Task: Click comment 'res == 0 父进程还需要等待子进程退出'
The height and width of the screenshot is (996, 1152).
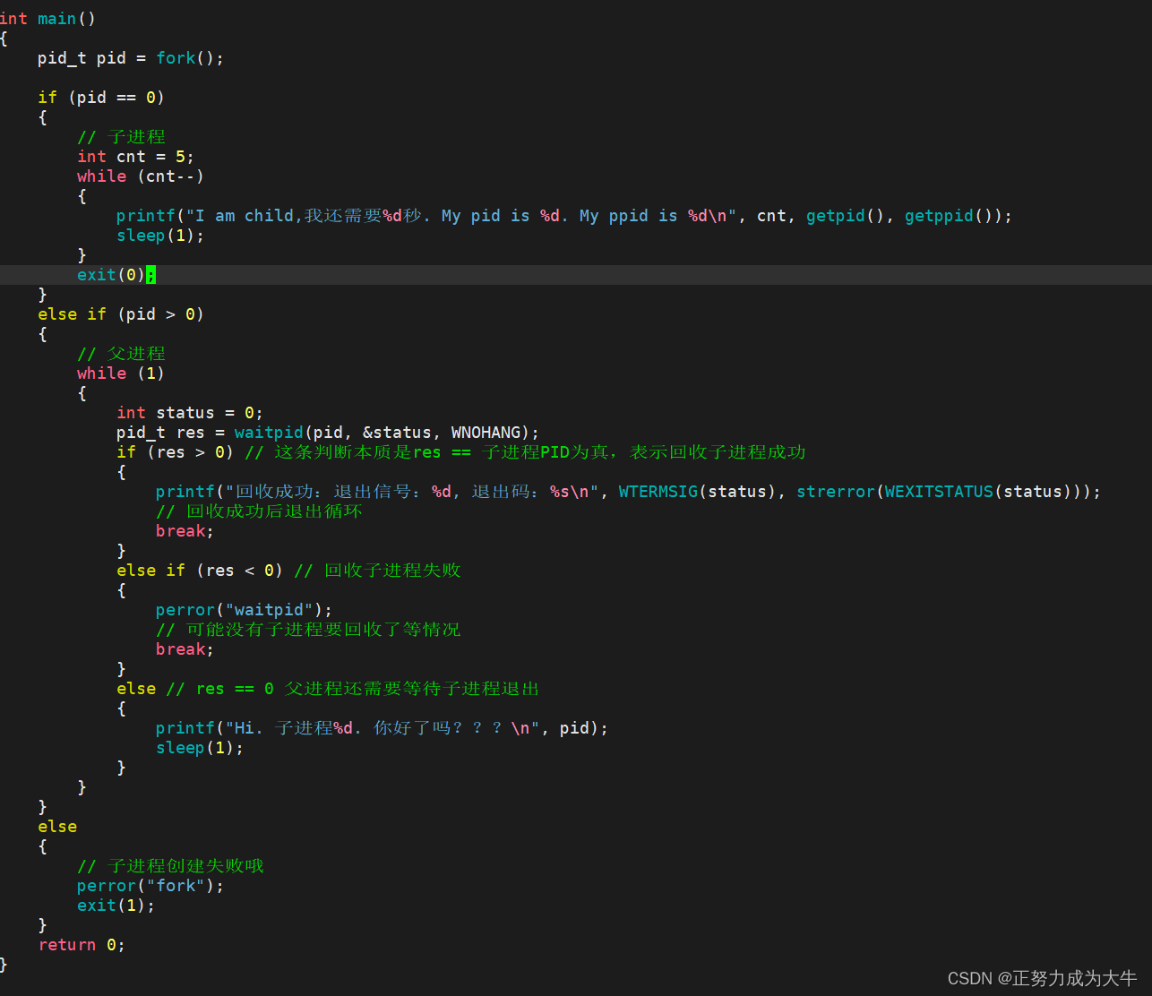Action: coord(367,689)
